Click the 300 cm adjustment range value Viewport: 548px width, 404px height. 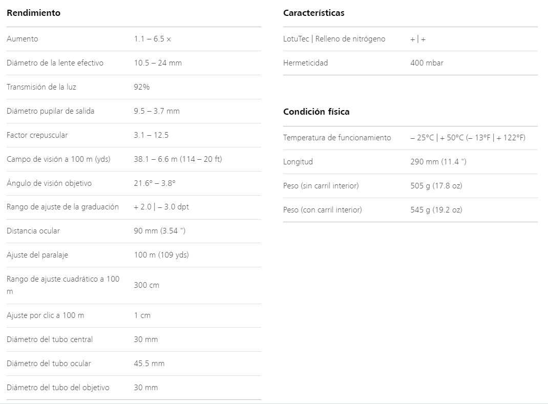pyautogui.click(x=146, y=285)
